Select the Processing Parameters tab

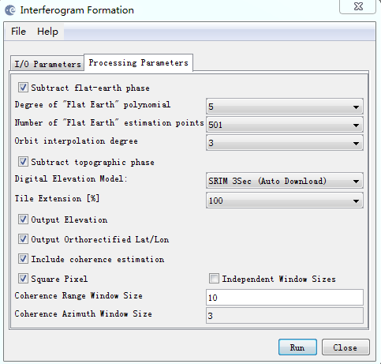click(138, 62)
